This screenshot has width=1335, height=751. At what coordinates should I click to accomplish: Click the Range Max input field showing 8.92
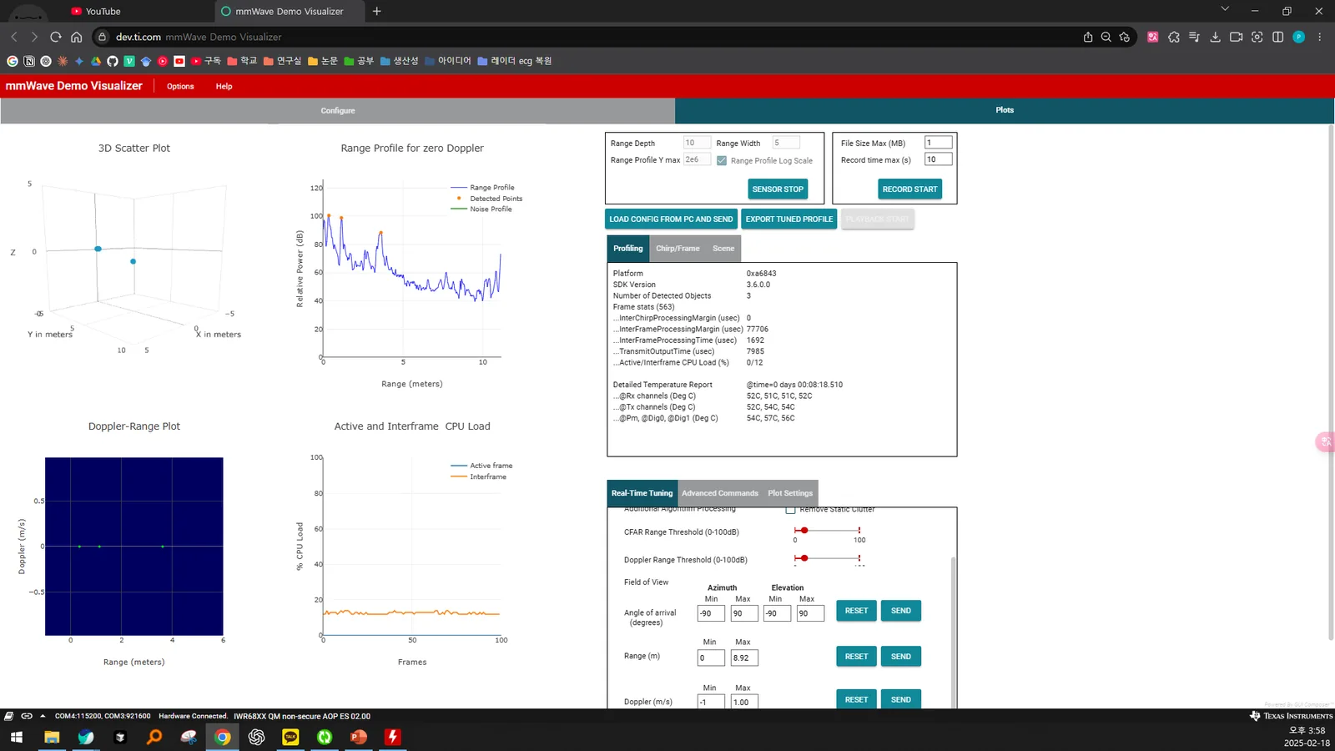(744, 658)
